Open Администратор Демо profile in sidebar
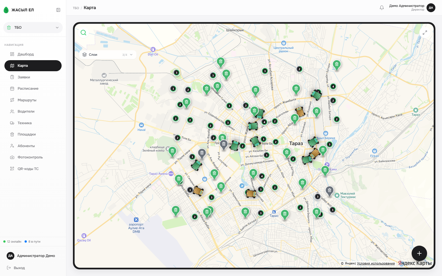 pos(33,256)
